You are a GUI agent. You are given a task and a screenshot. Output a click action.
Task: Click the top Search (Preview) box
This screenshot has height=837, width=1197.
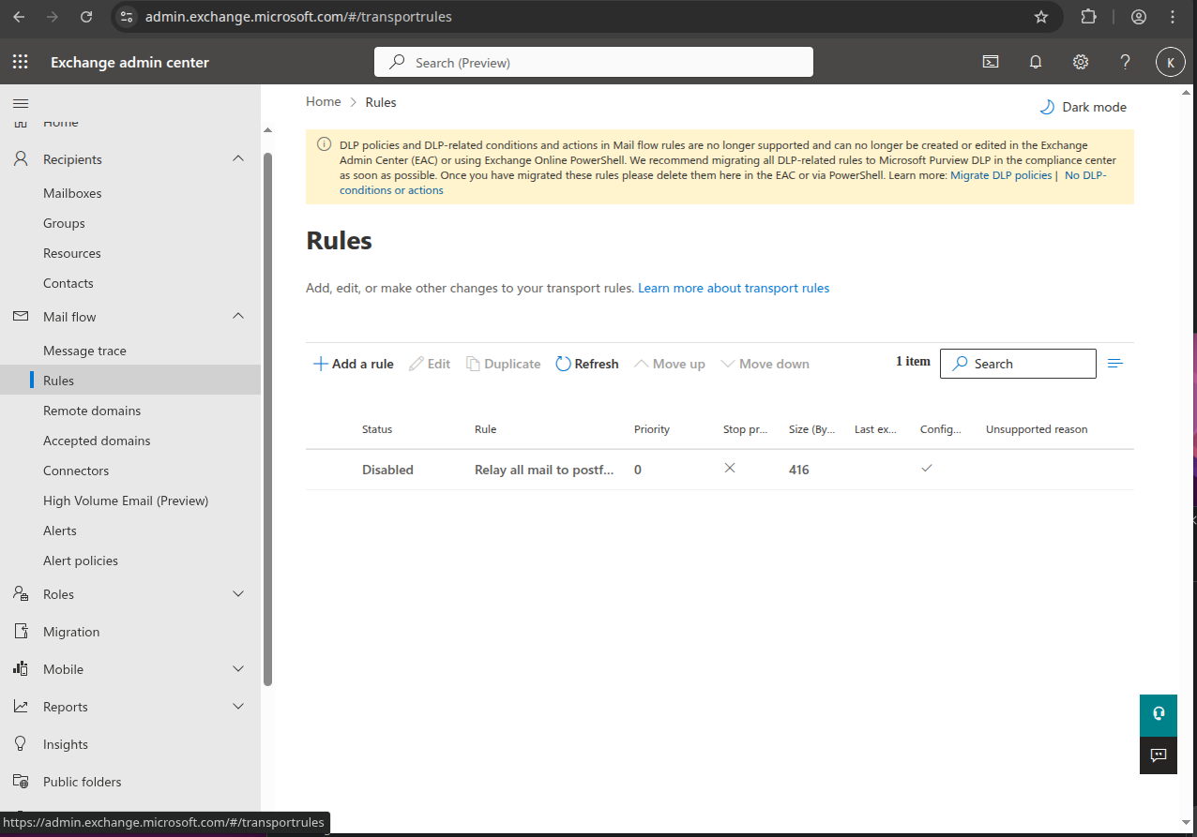point(594,62)
